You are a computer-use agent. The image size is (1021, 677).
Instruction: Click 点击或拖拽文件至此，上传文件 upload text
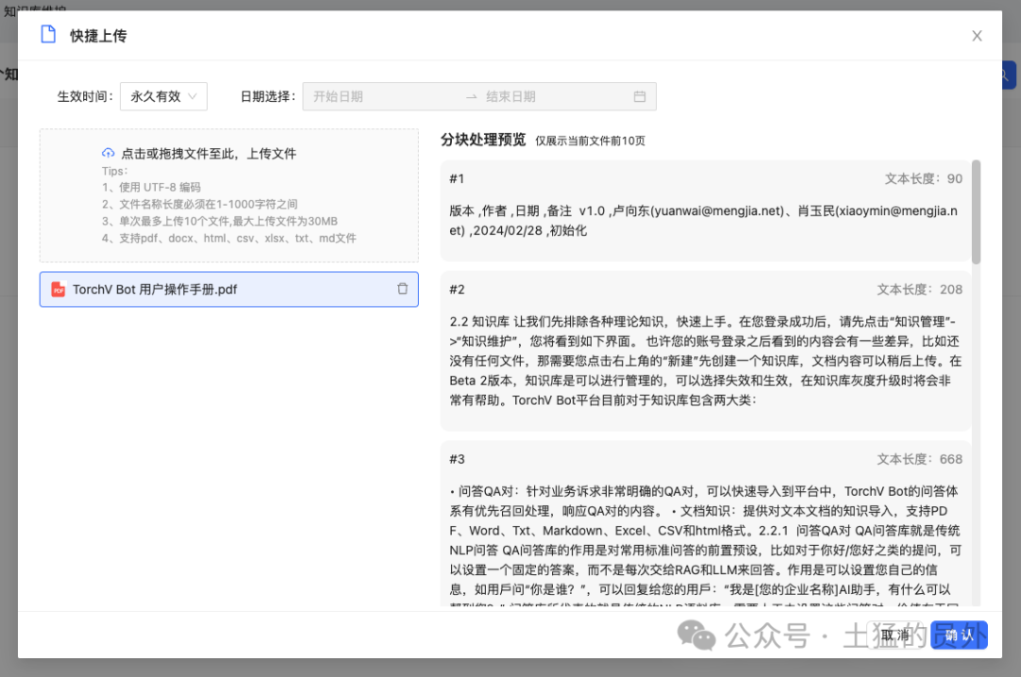[x=208, y=154]
